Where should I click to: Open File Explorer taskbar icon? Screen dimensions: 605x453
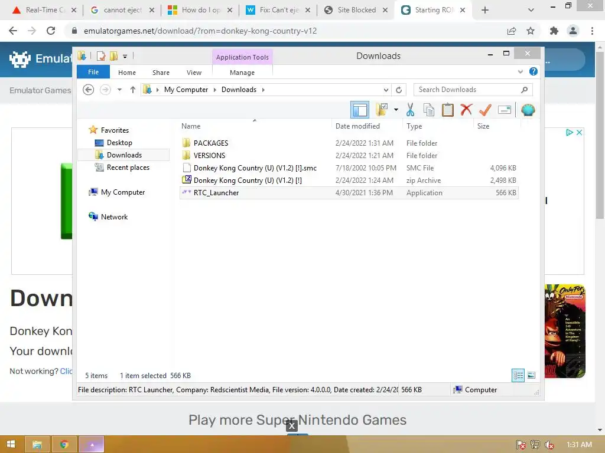(x=37, y=444)
